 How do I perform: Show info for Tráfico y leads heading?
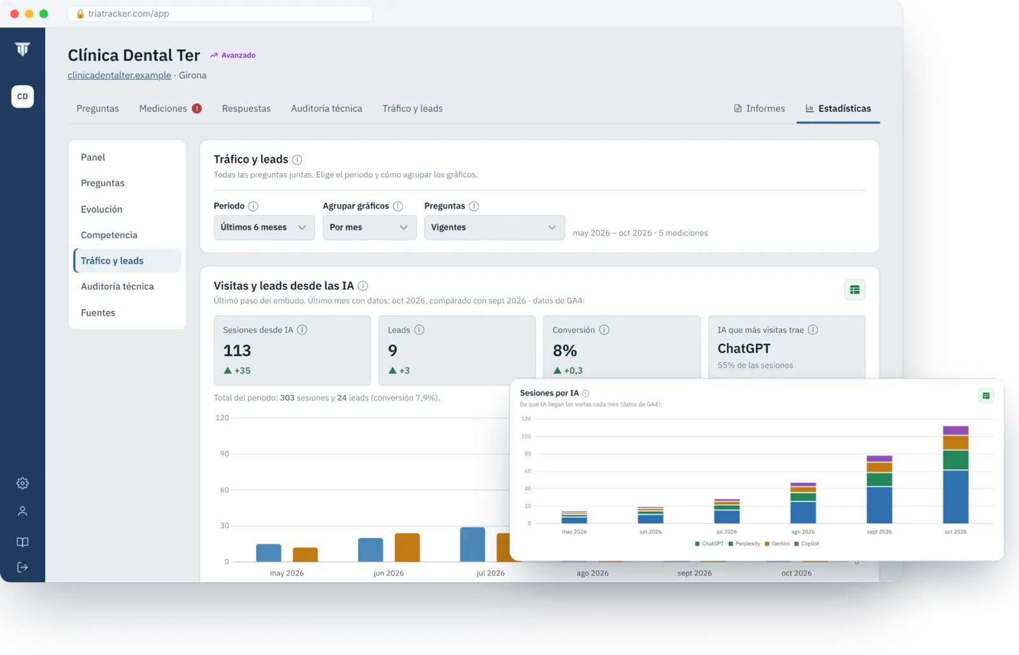[297, 160]
